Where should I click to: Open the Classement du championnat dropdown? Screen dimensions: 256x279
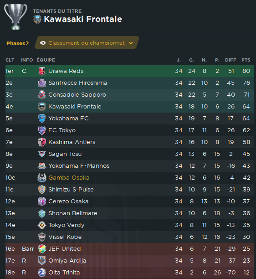click(x=87, y=42)
